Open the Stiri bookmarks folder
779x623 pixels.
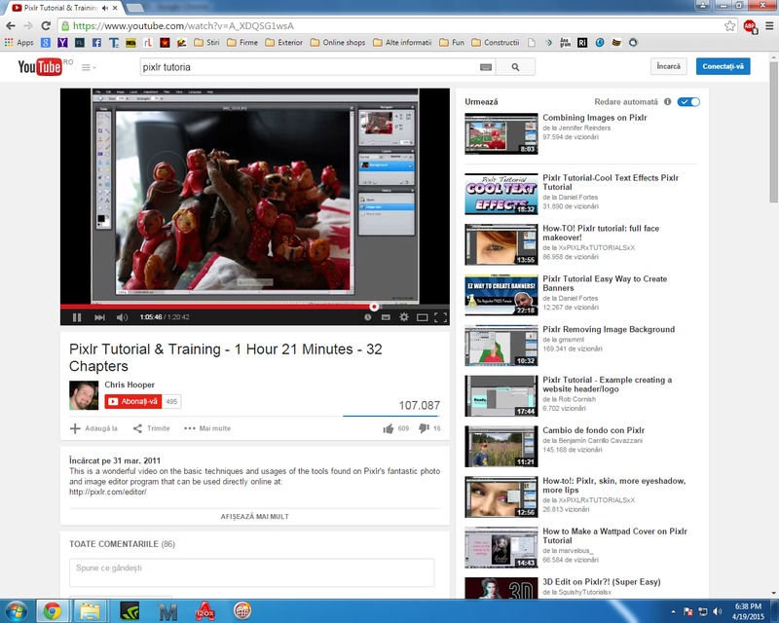pyautogui.click(x=206, y=43)
